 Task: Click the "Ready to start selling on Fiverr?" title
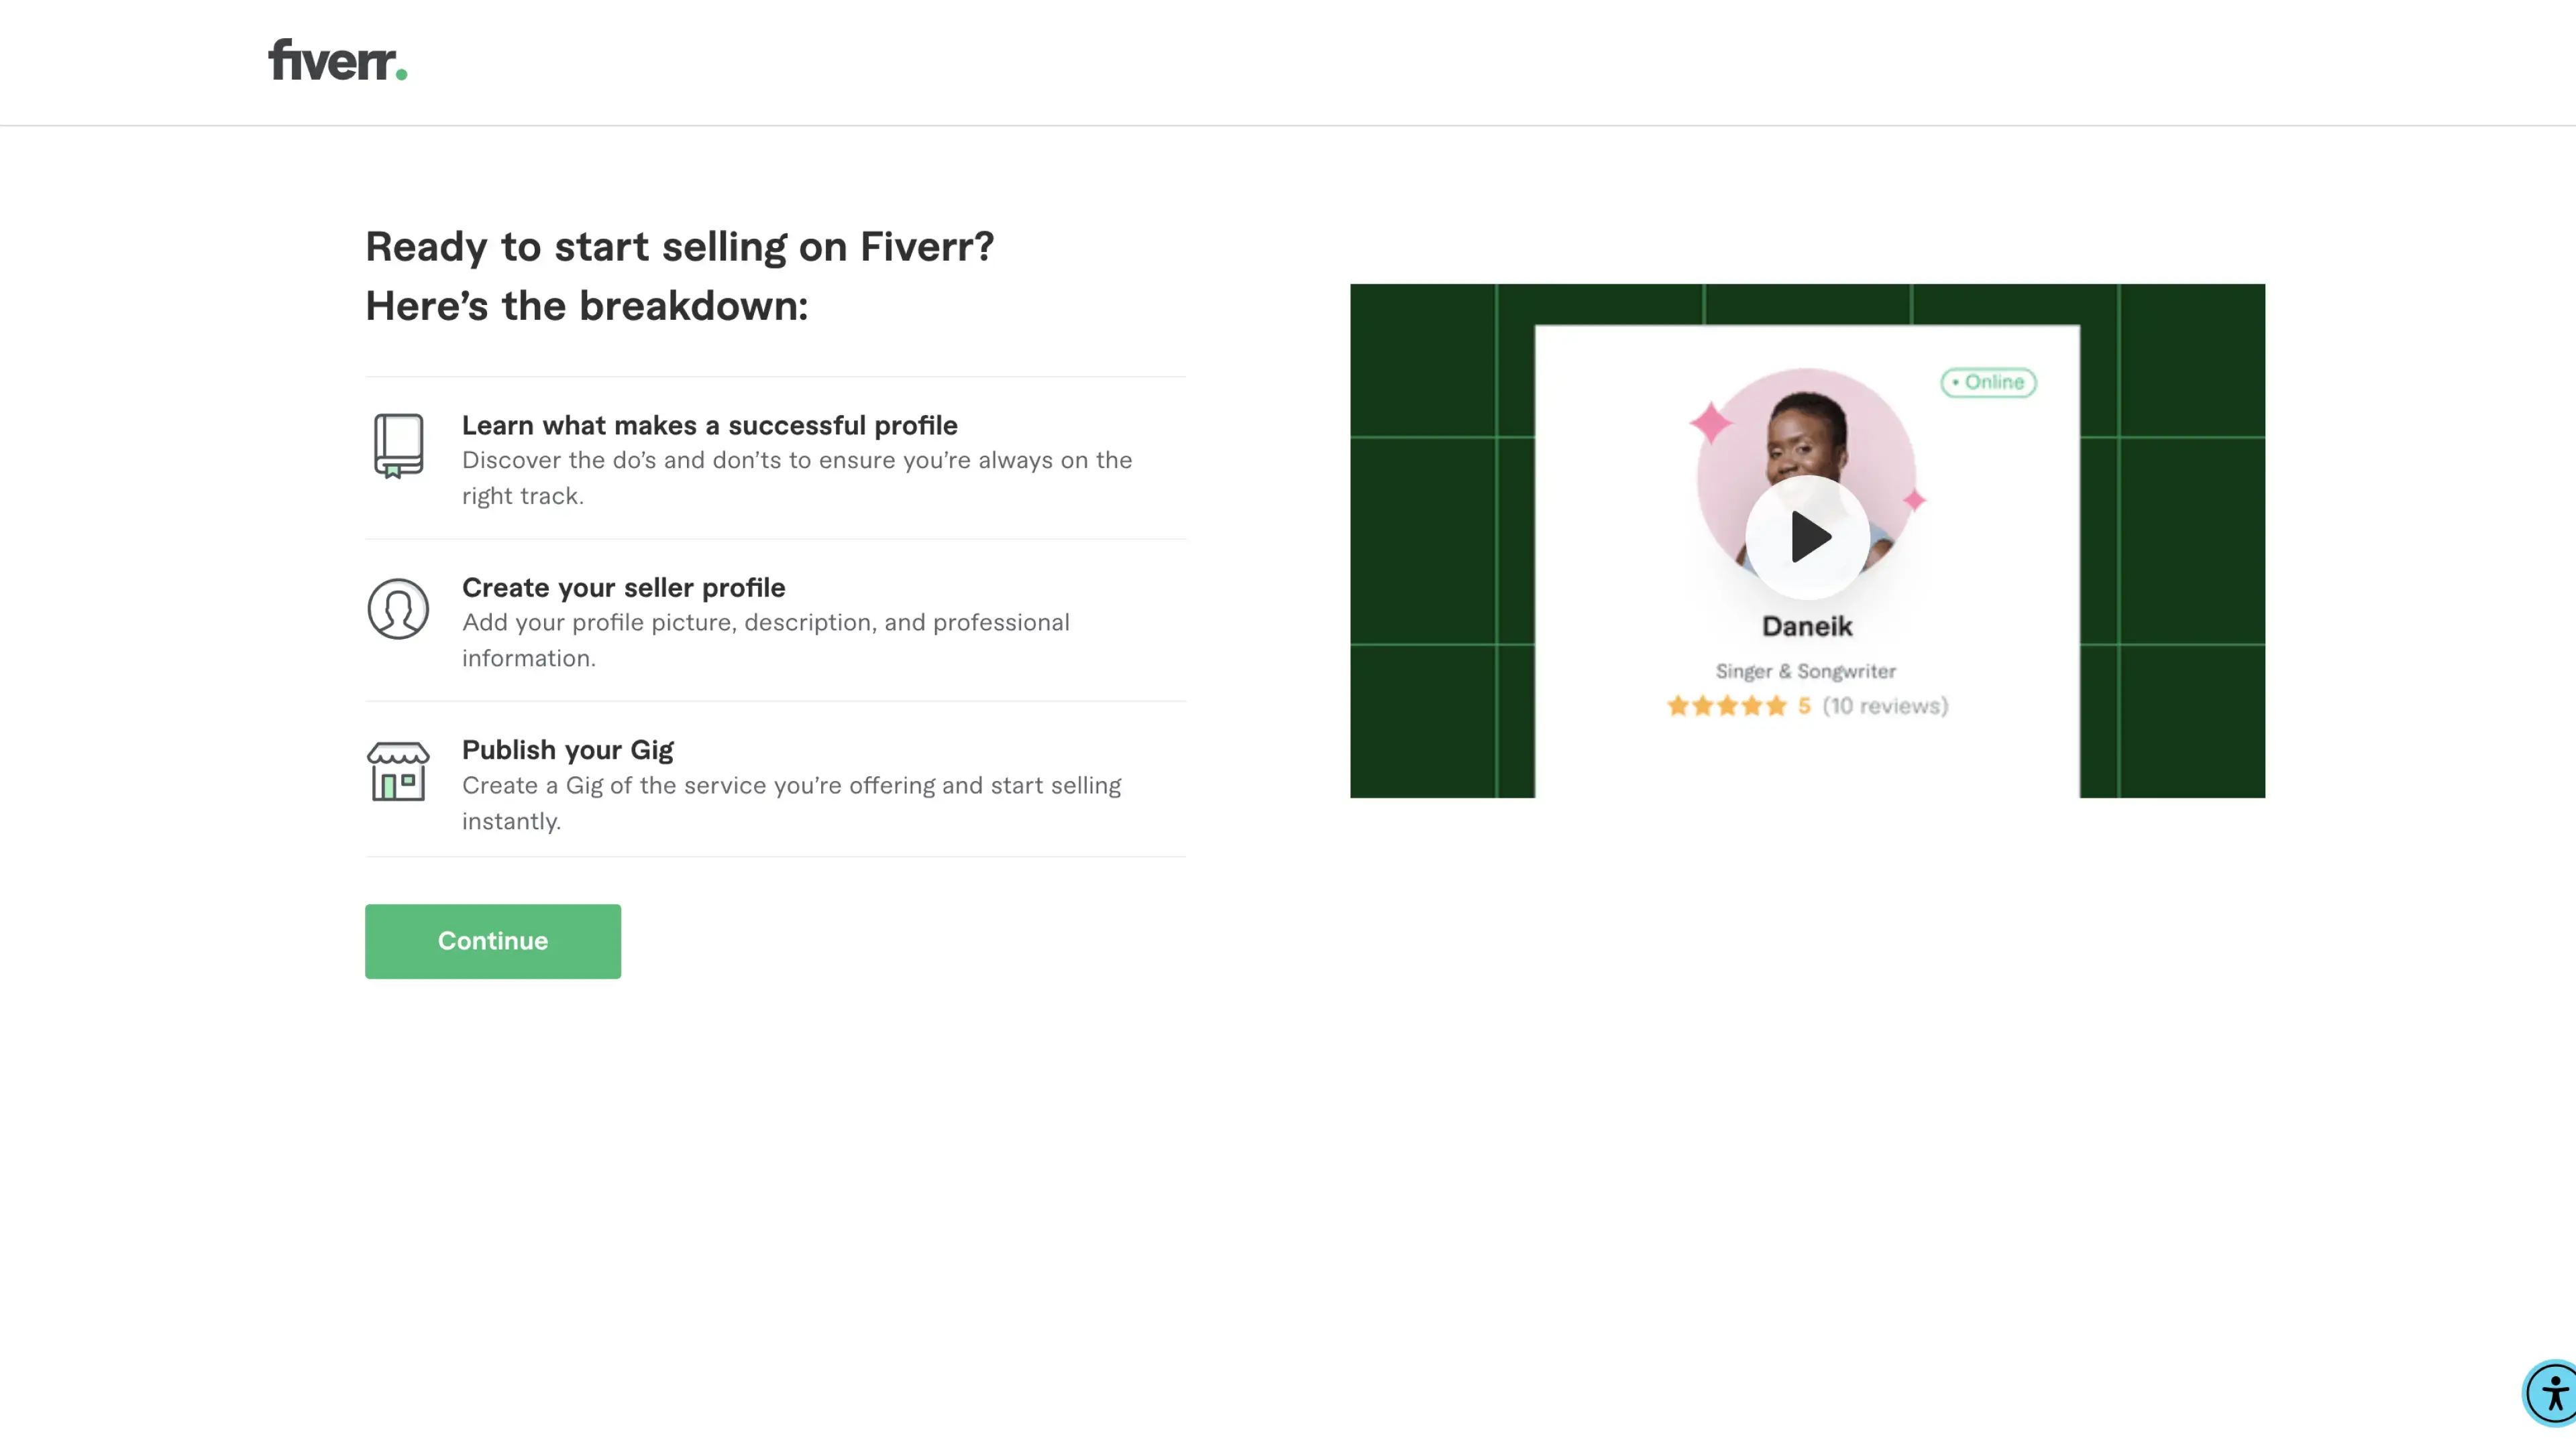point(679,247)
